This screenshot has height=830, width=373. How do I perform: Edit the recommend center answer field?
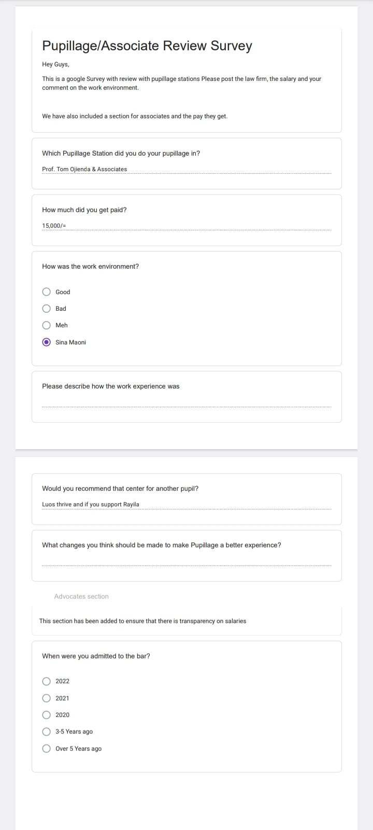[187, 504]
